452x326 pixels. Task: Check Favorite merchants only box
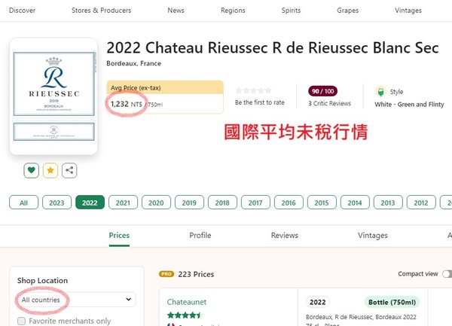pos(21,321)
